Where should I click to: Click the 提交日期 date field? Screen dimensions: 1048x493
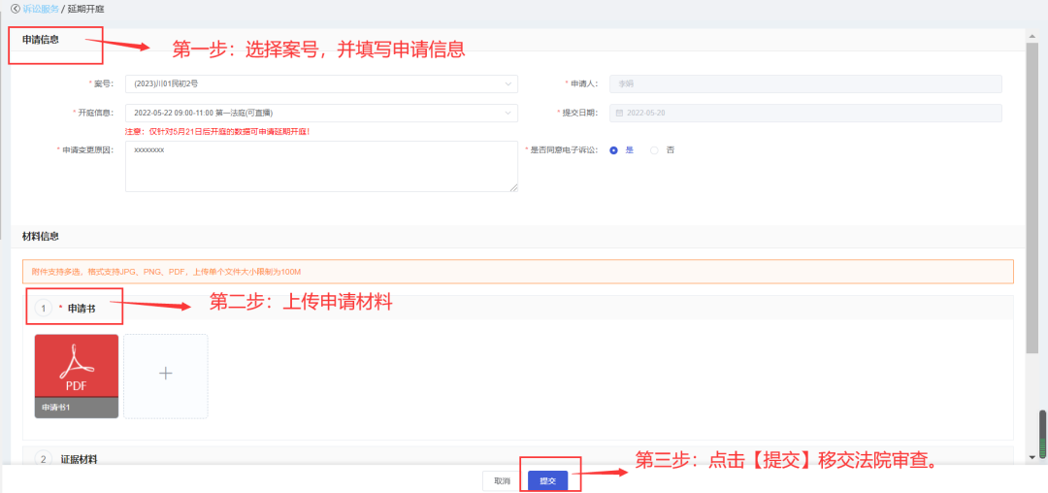pyautogui.click(x=805, y=113)
